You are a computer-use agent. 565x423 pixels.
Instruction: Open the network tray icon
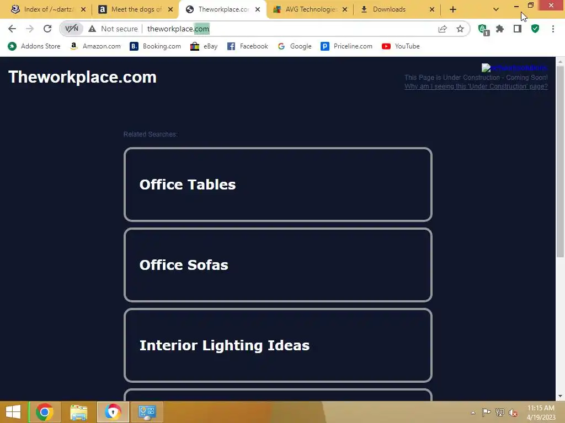coord(500,412)
